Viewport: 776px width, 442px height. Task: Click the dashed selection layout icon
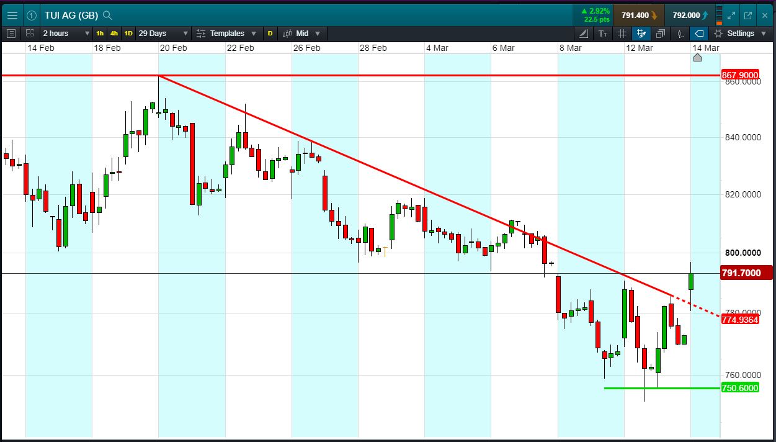pos(30,34)
